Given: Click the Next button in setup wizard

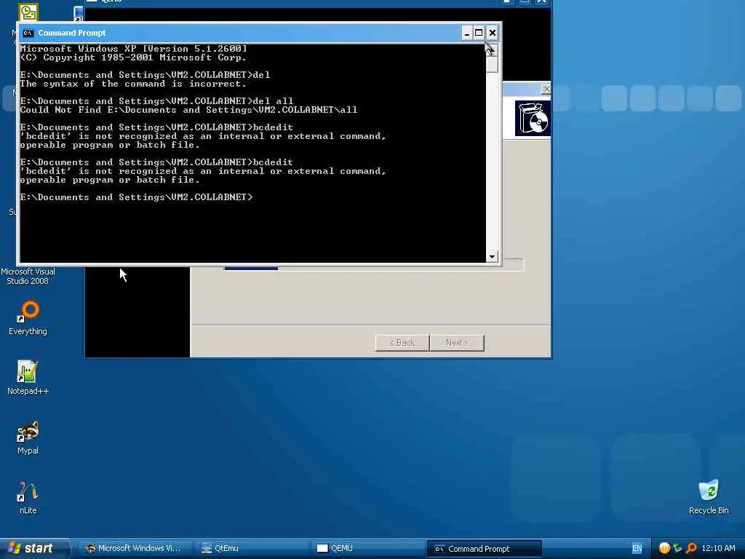Looking at the screenshot, I should (x=457, y=343).
